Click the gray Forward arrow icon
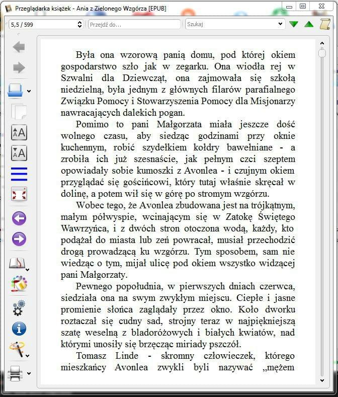The height and width of the screenshot is (397, 338). 19,67
